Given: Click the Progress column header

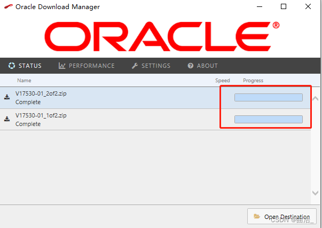Looking at the screenshot, I should (253, 80).
